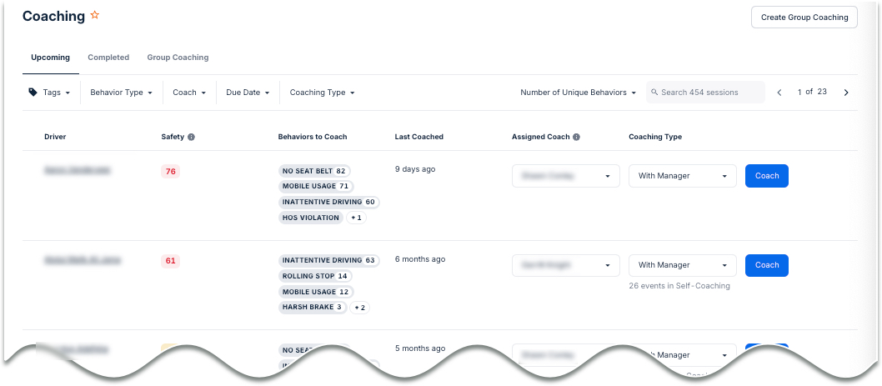The image size is (882, 386).
Task: Open the Behavior Type filter
Action: pos(121,93)
